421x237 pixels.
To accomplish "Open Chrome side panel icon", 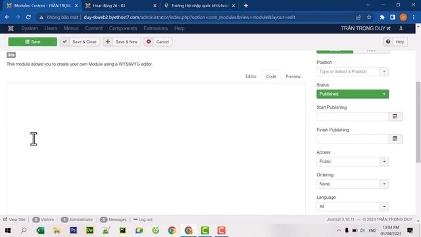I will [x=393, y=17].
